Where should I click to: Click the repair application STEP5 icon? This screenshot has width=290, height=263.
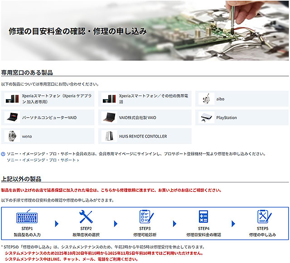(262, 217)
